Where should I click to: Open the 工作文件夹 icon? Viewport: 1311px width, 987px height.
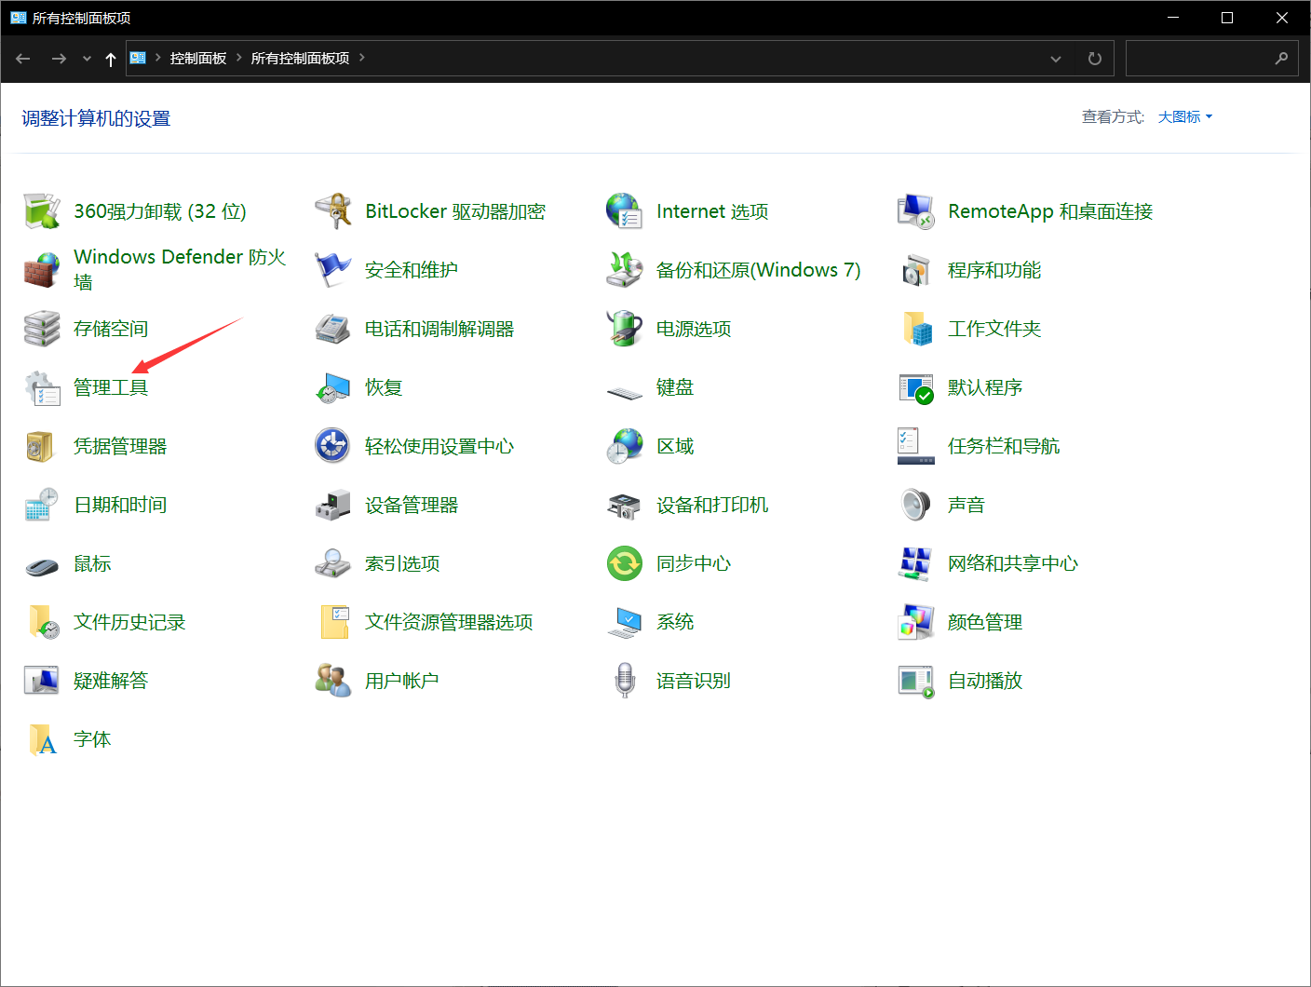pos(916,329)
